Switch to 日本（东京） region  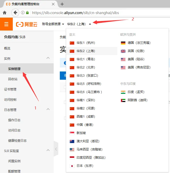[92, 166]
